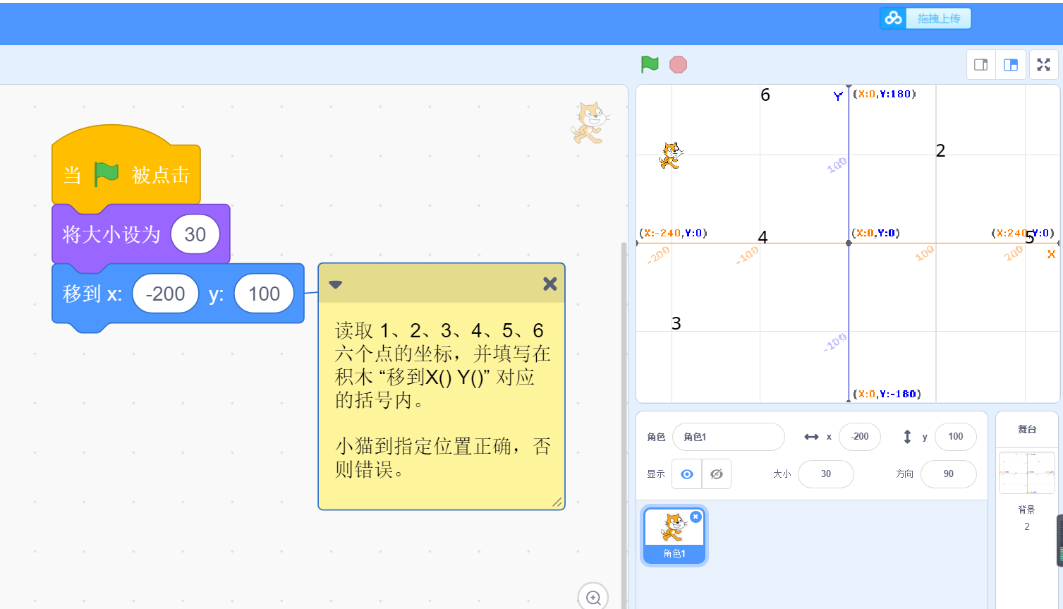Click point number 6 on stage
1063x609 pixels.
765,95
